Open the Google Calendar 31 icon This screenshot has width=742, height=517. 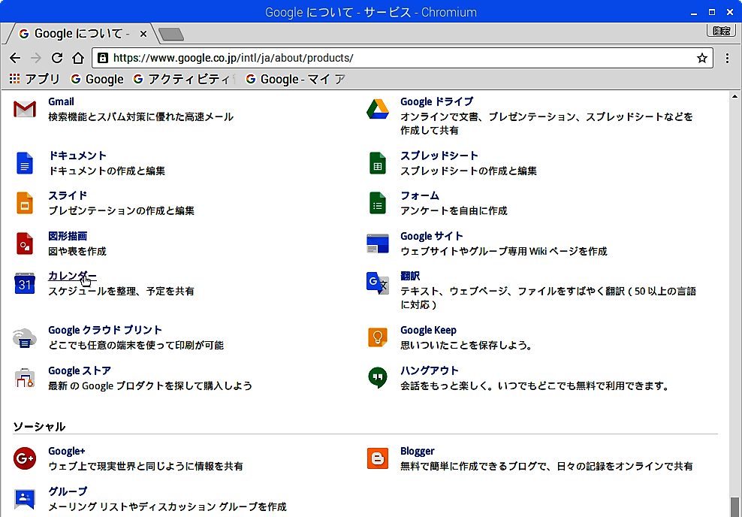[25, 283]
